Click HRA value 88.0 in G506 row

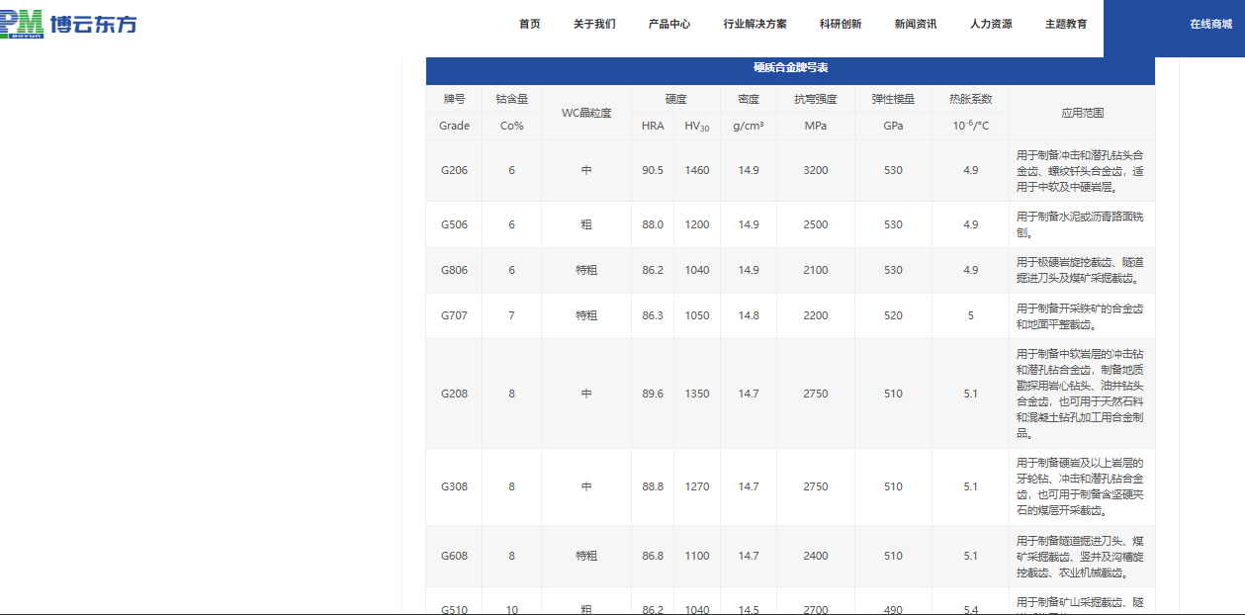(653, 224)
